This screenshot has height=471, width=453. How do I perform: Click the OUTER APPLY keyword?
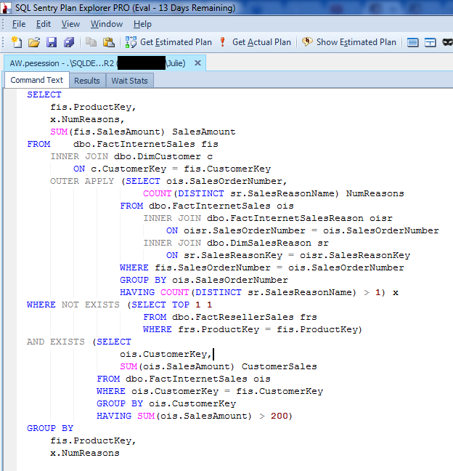coord(82,181)
